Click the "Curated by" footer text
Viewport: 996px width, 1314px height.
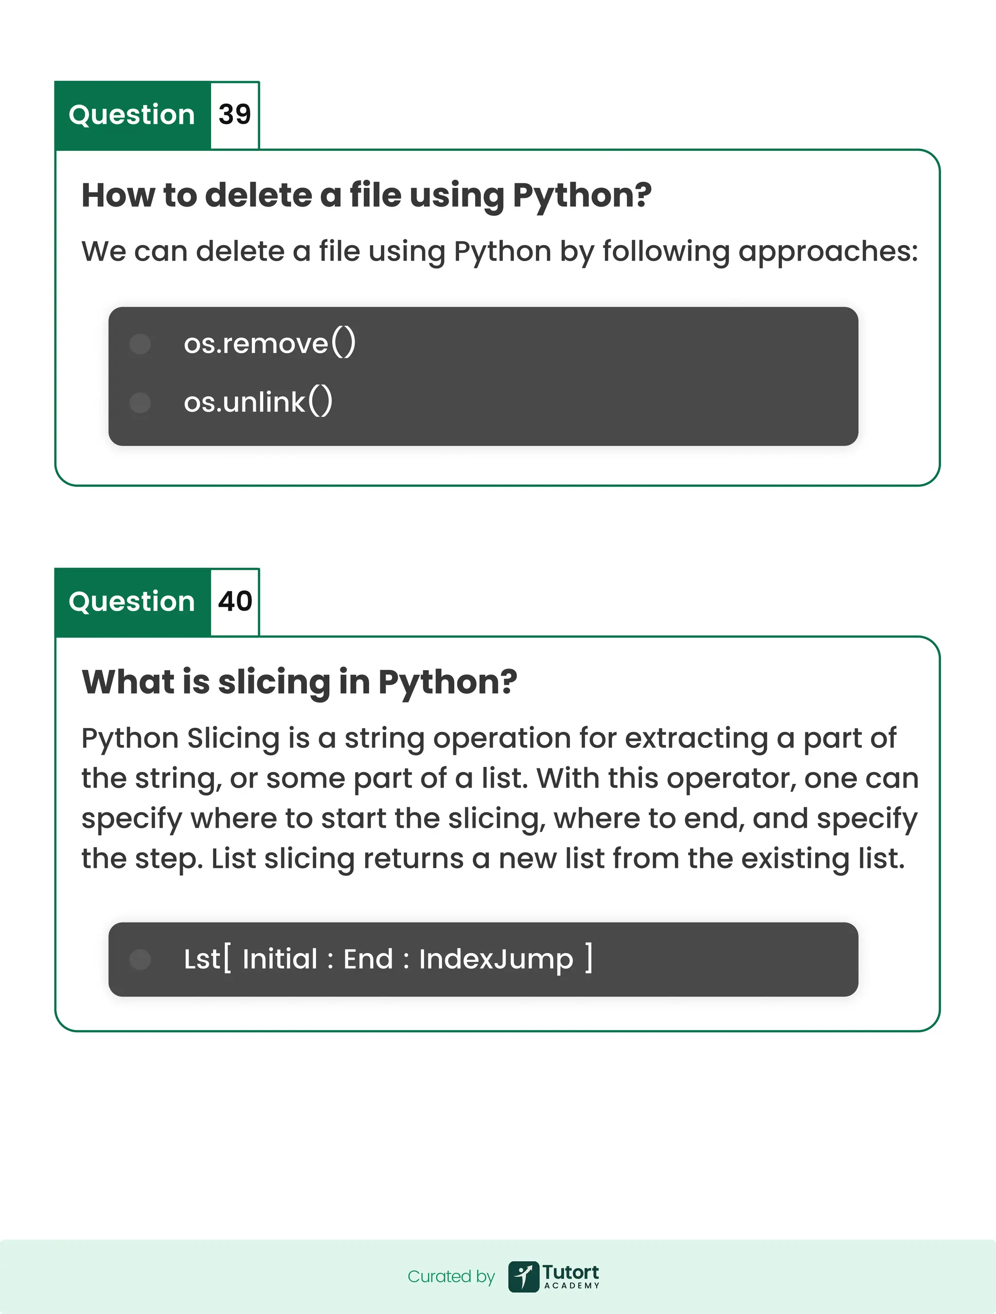tap(451, 1277)
